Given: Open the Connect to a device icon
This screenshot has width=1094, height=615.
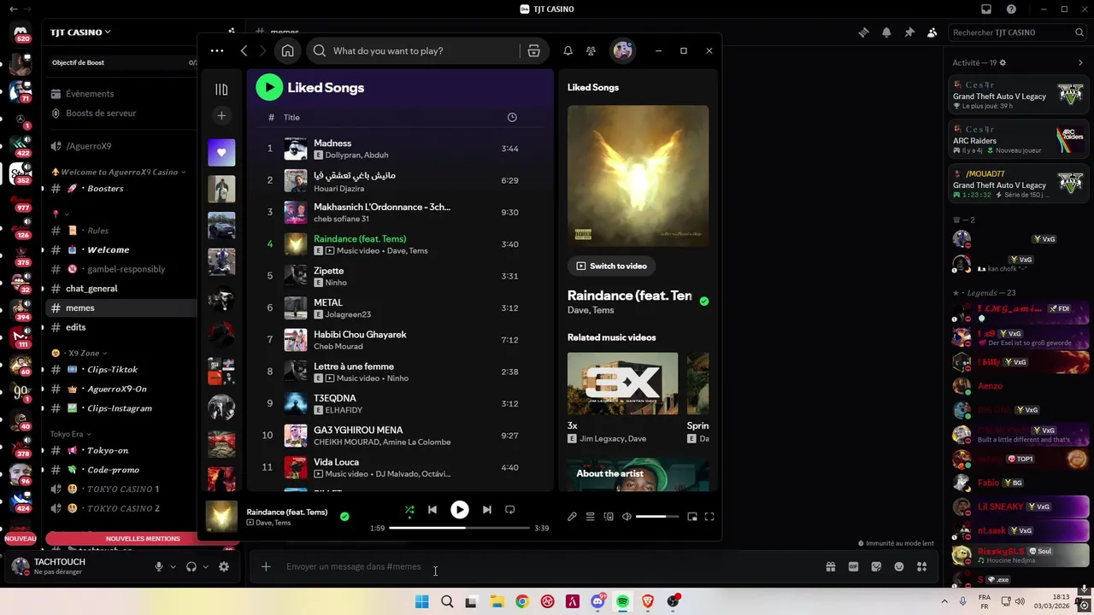Looking at the screenshot, I should [x=609, y=517].
